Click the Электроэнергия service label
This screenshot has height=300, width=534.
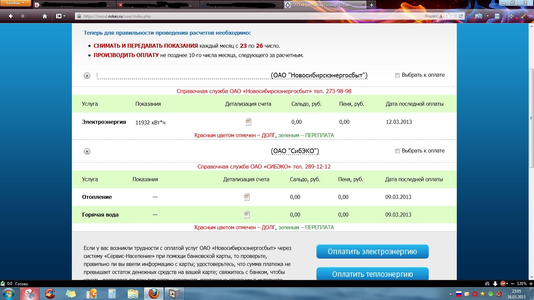104,122
